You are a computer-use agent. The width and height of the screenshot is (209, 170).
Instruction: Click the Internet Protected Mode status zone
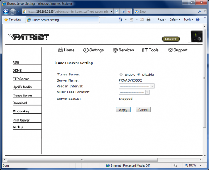click(128, 165)
